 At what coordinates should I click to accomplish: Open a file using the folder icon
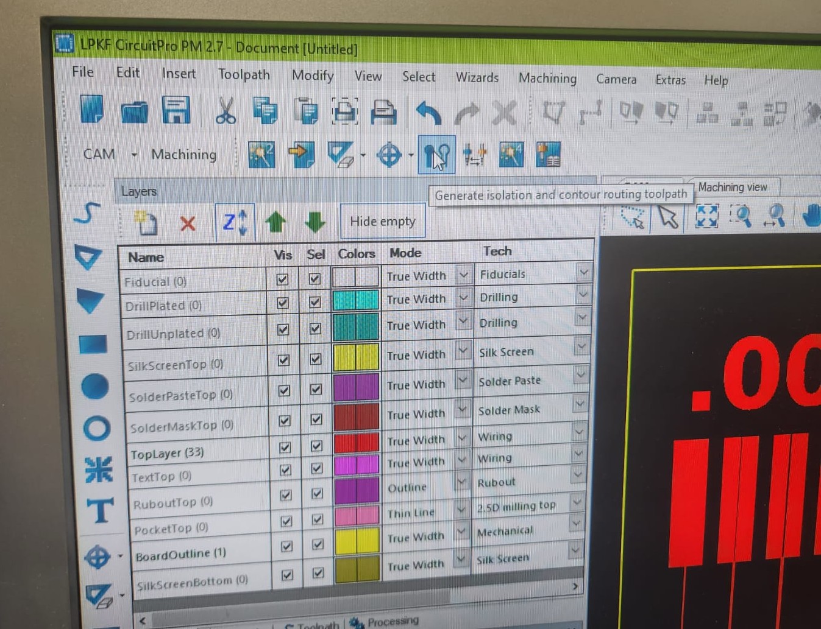134,111
